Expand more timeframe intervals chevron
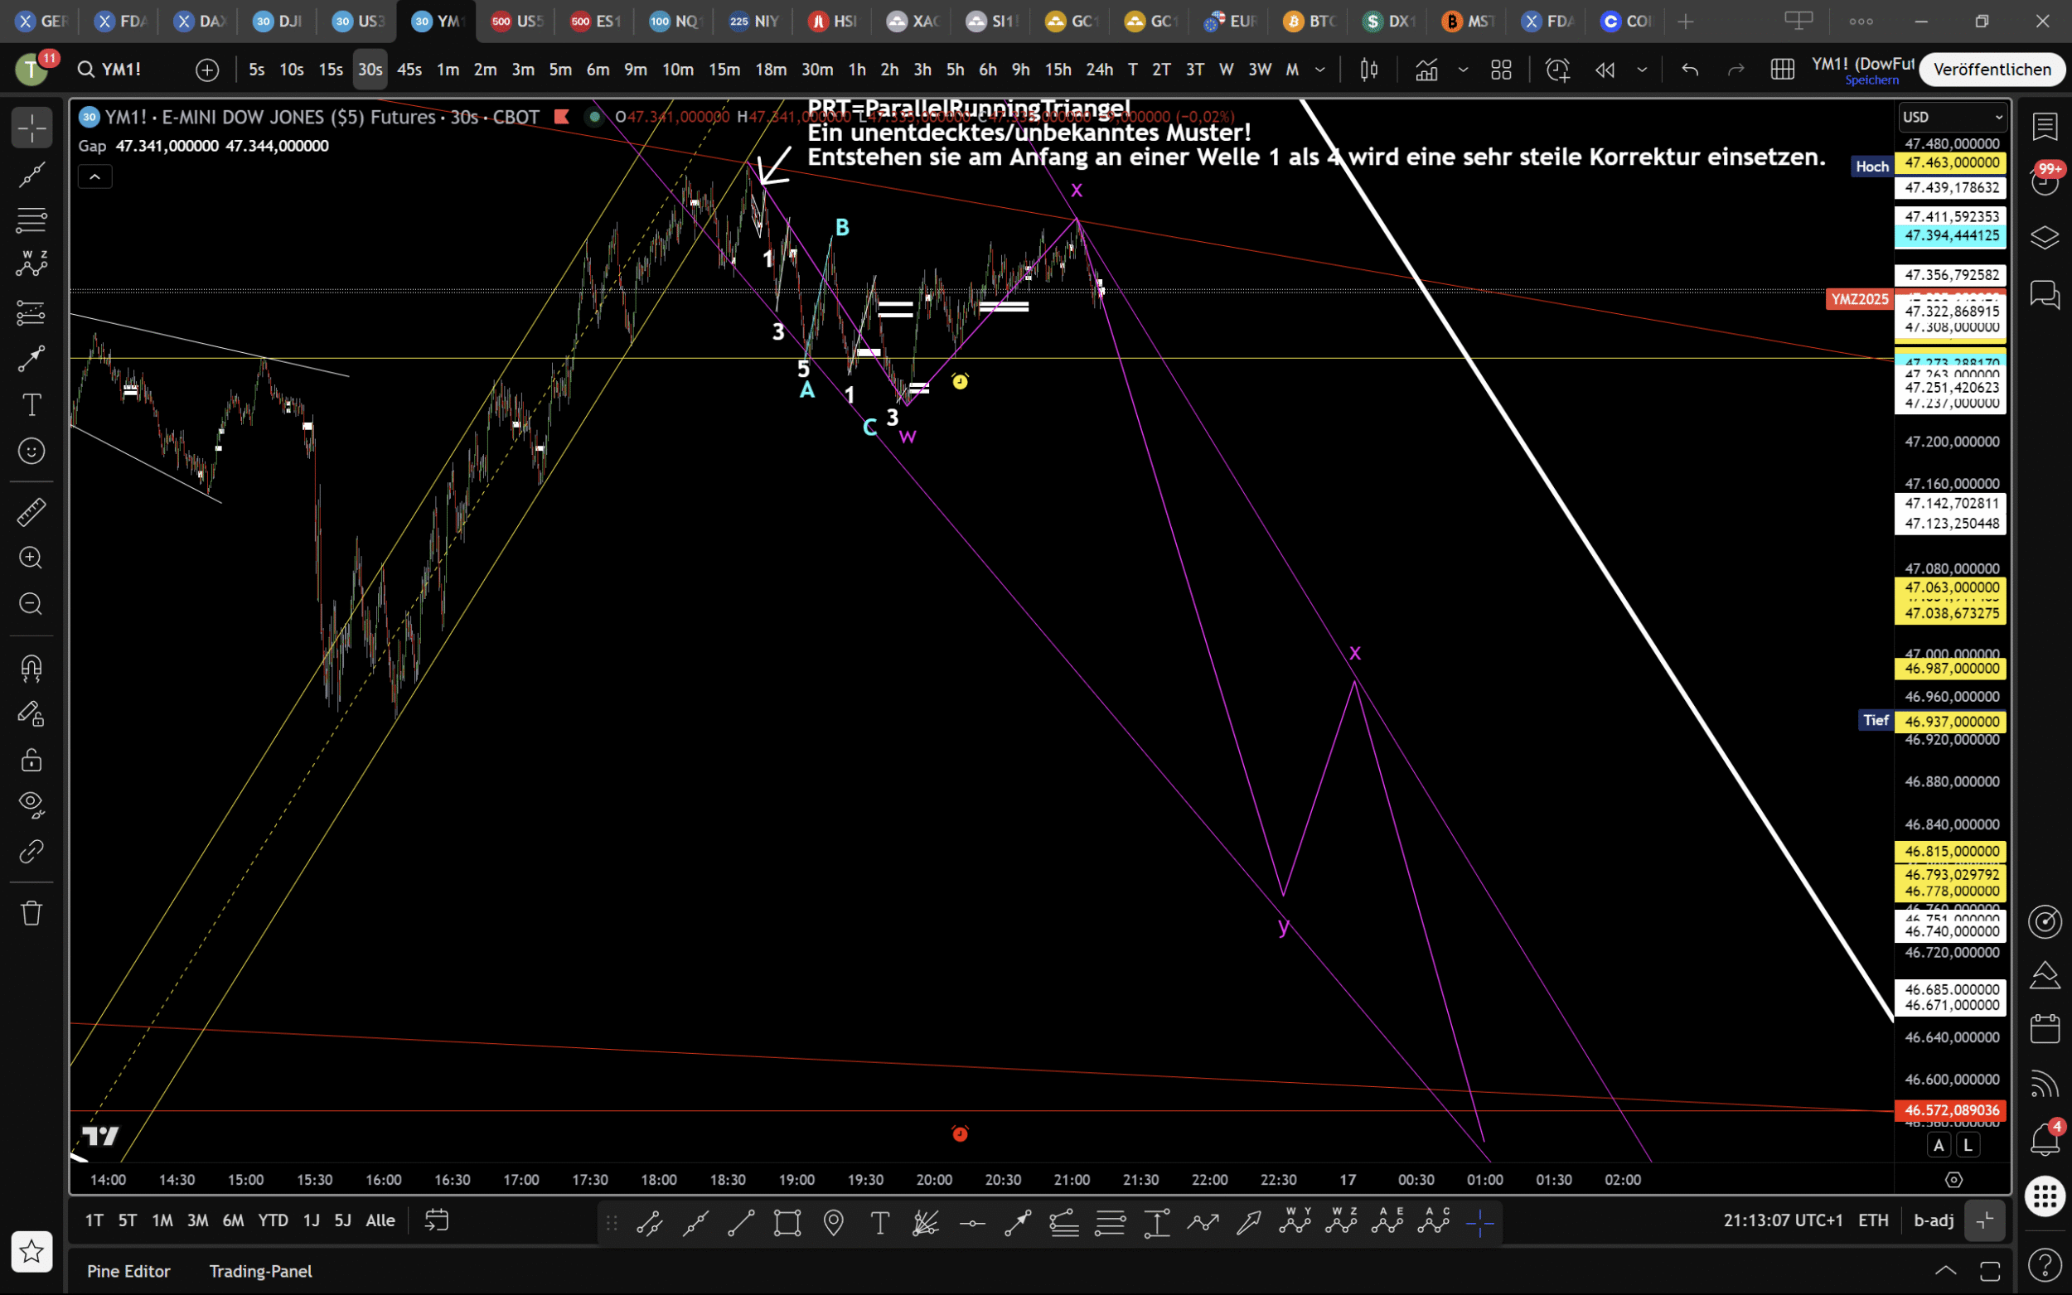The image size is (2072, 1295). tap(1320, 70)
